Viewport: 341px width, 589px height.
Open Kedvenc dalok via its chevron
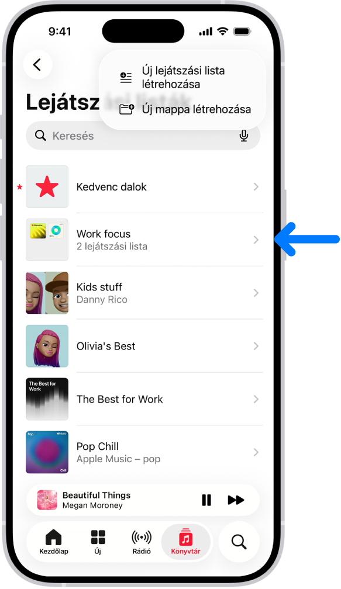[256, 187]
